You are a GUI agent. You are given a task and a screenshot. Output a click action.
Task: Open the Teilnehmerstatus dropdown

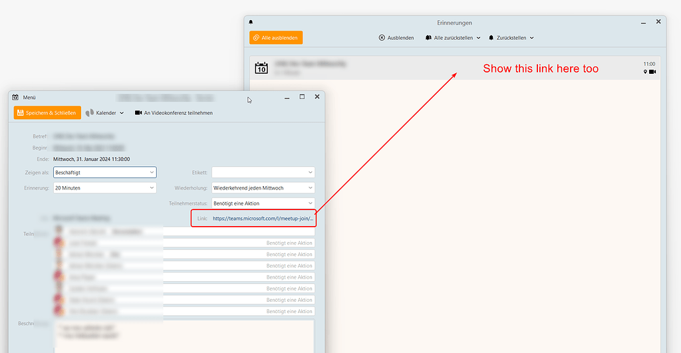(x=263, y=203)
